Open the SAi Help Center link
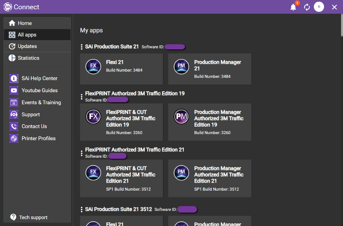The width and height of the screenshot is (343, 226). pyautogui.click(x=40, y=79)
